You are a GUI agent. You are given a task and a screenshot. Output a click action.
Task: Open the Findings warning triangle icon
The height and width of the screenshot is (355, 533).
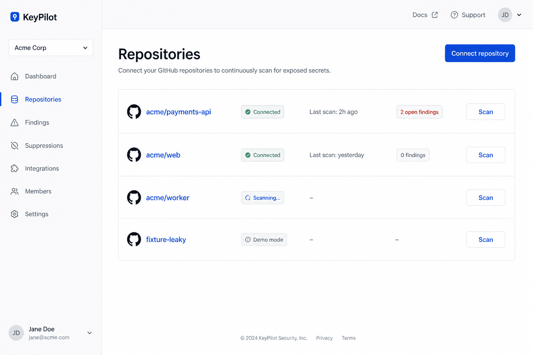15,122
